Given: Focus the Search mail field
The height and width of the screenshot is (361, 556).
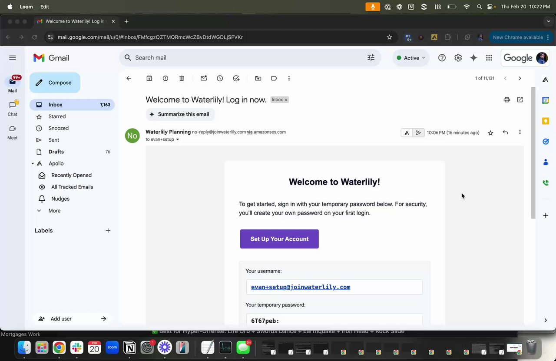Looking at the screenshot, I should (x=250, y=57).
